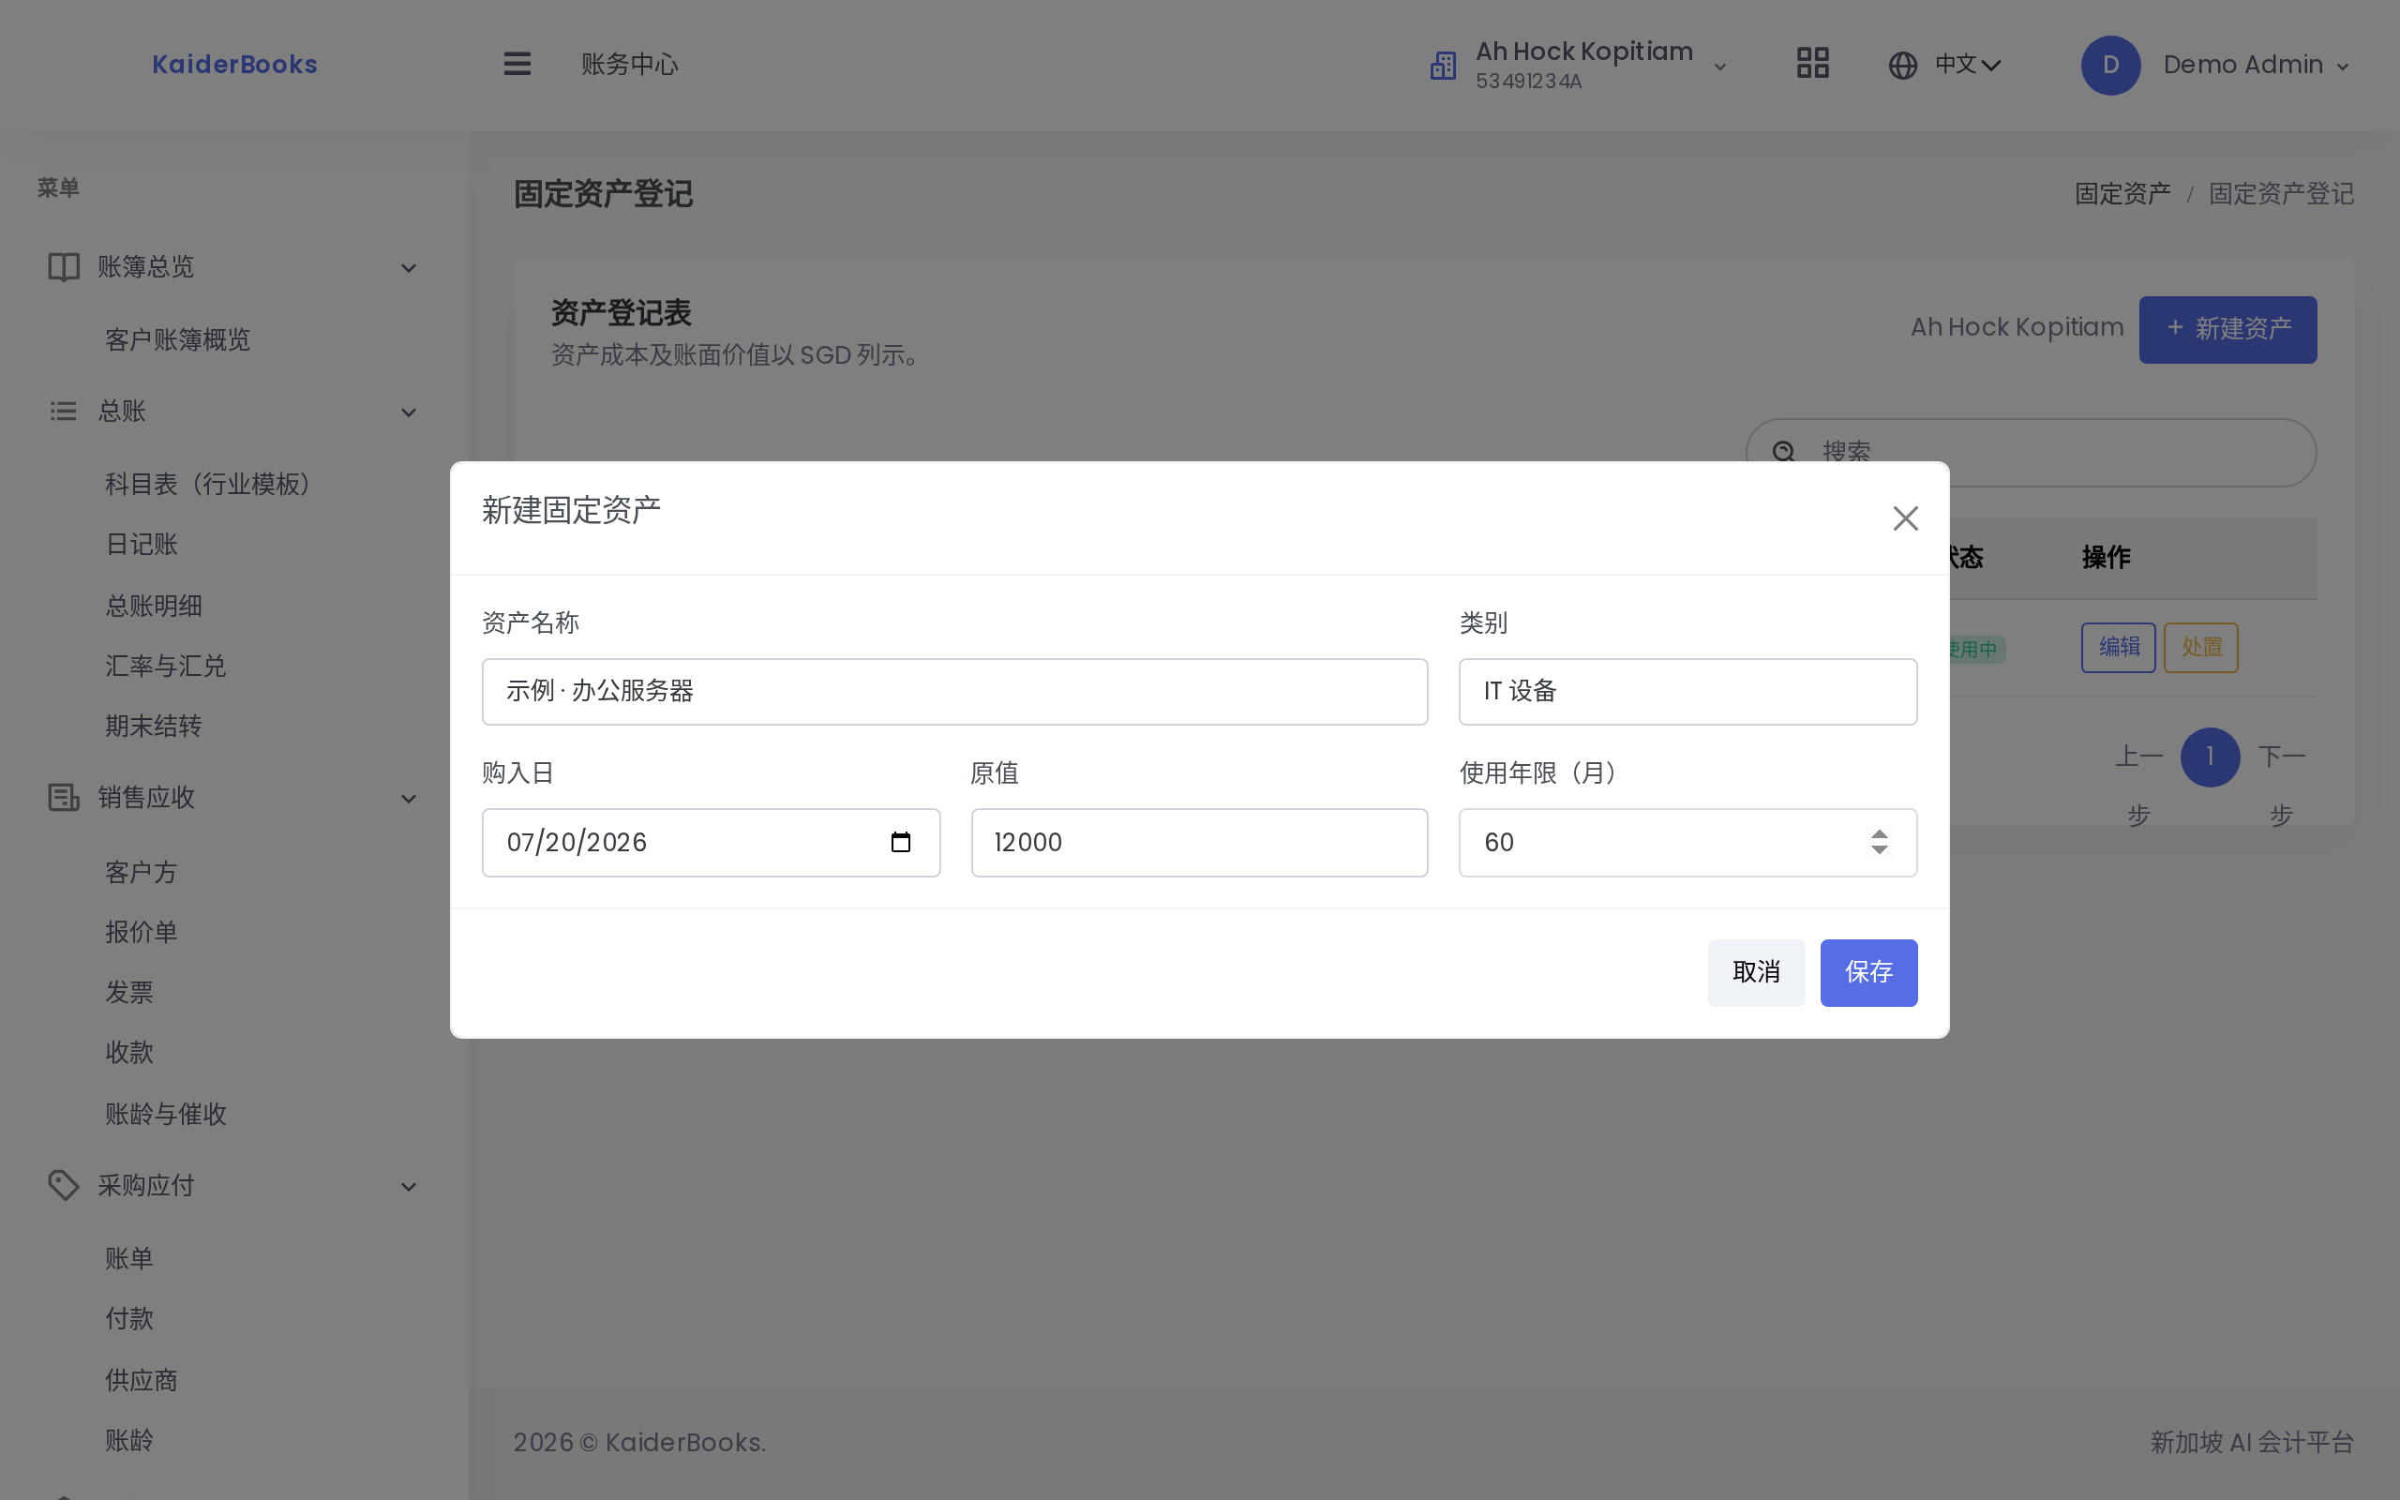Click the KaiderBooks logo link
Viewport: 2400px width, 1500px height.
point(234,65)
